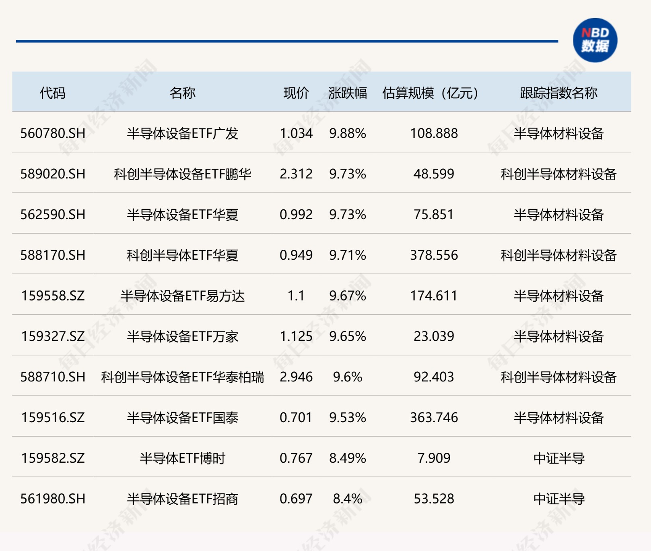The height and width of the screenshot is (551, 651).
Task: Click the 8.49% change value
Action: [348, 458]
